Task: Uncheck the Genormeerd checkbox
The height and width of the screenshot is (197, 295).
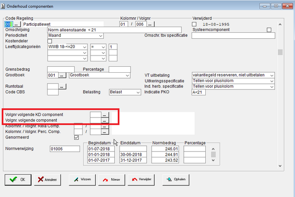Action: 76,138
